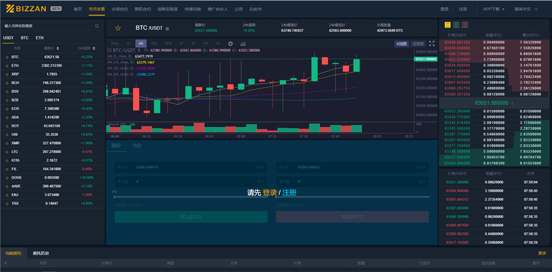Open the perpetual contract menu item
This screenshot has width=552, height=272.
[120, 9]
